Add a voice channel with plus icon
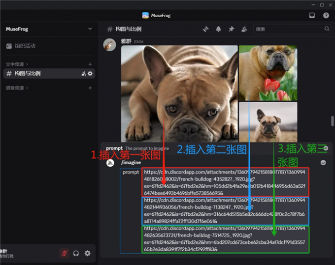 (90, 88)
